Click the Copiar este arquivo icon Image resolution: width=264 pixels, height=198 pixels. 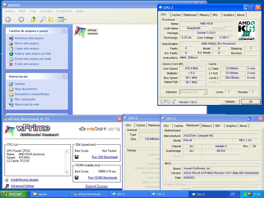tap(11, 49)
